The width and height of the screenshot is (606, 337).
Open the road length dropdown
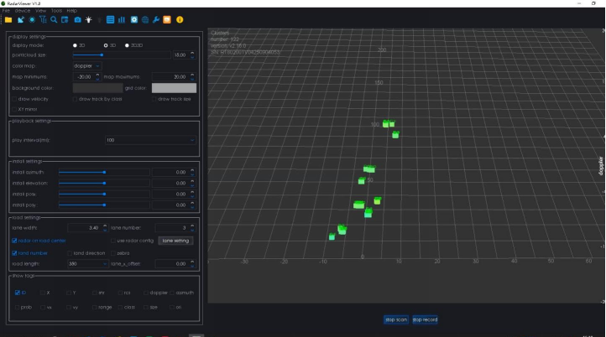coord(87,264)
